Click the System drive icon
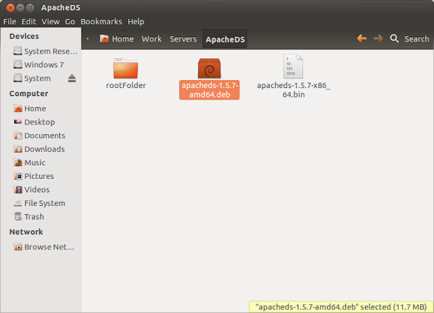Viewport: 434px width, 313px height. 18,78
